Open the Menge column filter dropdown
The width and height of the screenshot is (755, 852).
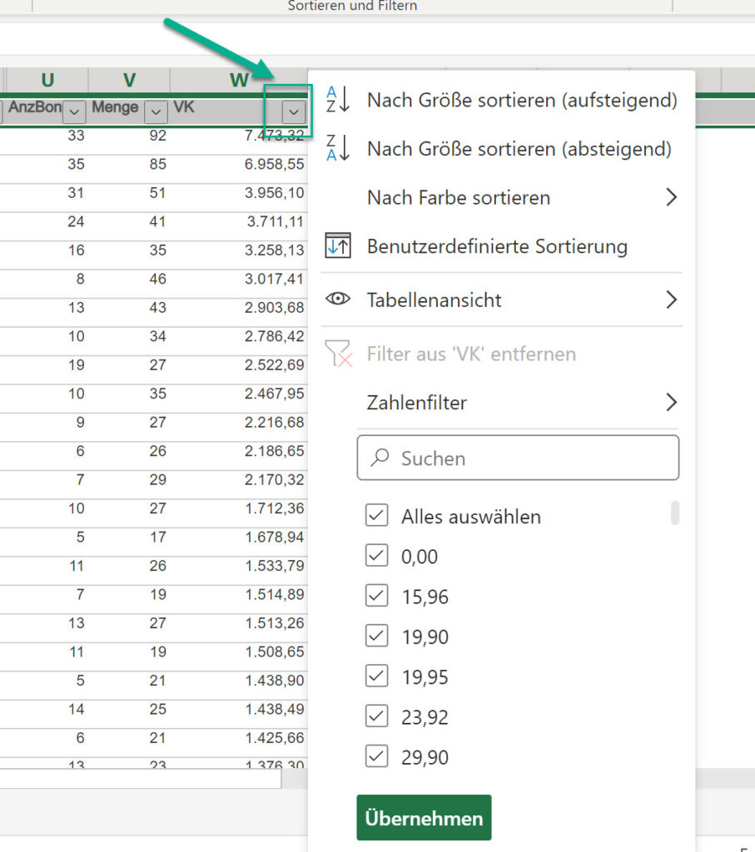click(156, 111)
